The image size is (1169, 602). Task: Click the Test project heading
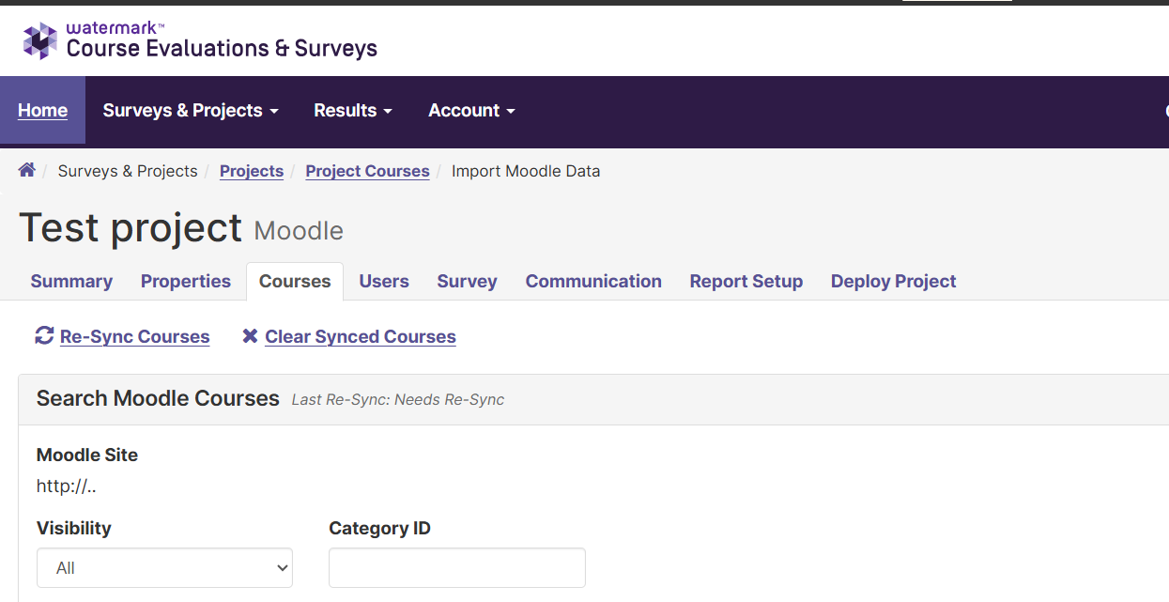tap(131, 228)
